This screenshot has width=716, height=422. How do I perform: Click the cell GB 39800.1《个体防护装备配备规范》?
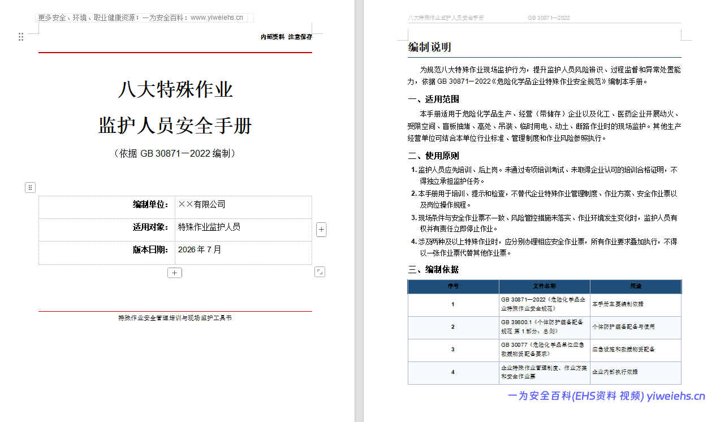544,326
